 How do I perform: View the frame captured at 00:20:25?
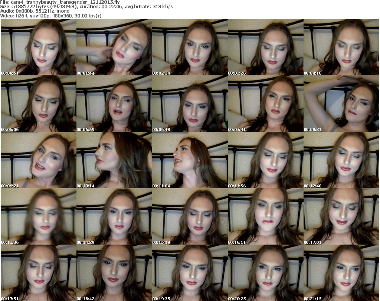(265, 273)
